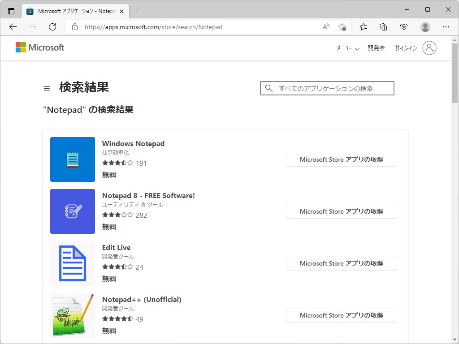Open the Favorites list icon
459x344 pixels.
[x=364, y=27]
